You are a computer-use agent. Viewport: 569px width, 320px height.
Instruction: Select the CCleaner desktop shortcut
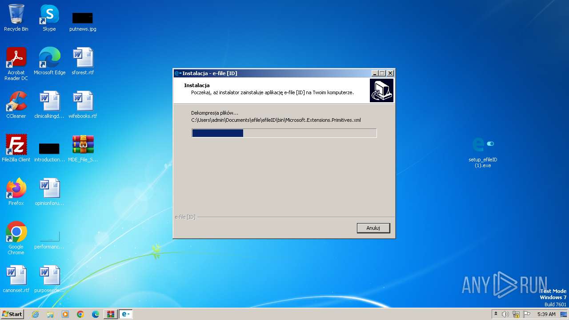tap(16, 105)
